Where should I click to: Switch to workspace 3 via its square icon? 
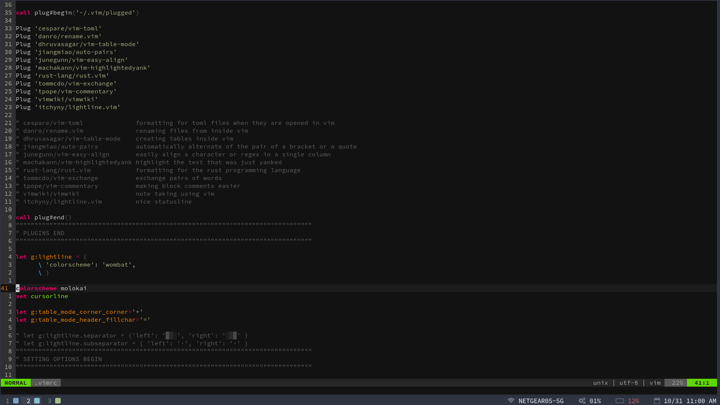[58, 400]
